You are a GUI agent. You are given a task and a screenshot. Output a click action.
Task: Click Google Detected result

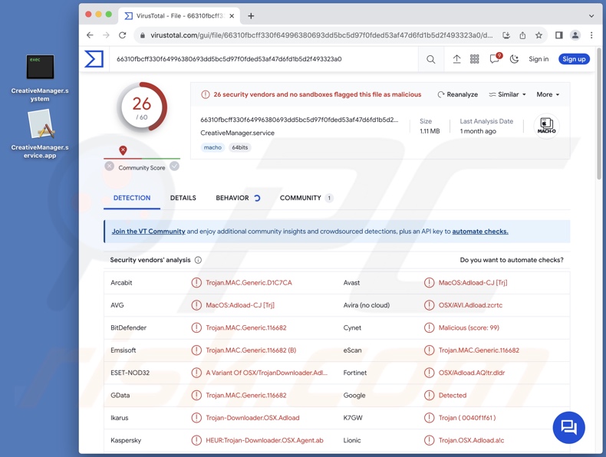(x=452, y=396)
